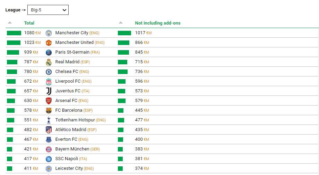The width and height of the screenshot is (319, 175).
Task: Click the 787 €M total value
Action: tap(31, 62)
